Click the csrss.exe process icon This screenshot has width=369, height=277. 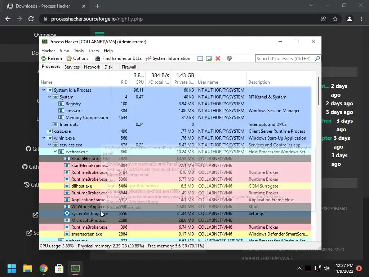(50, 131)
